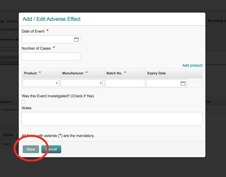Click the Number of Cases label
The width and height of the screenshot is (226, 177).
coord(36,48)
